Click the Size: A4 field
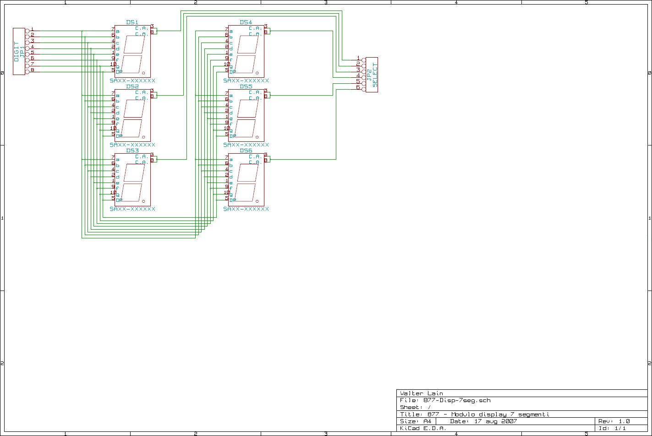Image resolution: width=652 pixels, height=436 pixels. click(416, 421)
